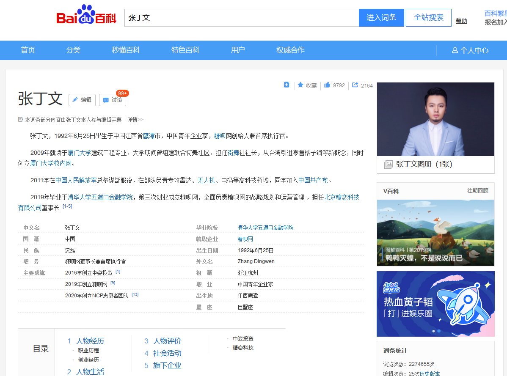Focus the search field containing 张丁文
Screen dimensions: 507x376
242,17
